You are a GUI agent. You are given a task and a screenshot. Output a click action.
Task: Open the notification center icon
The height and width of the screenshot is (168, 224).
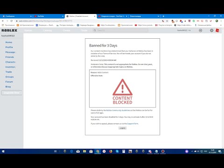pos(220,151)
